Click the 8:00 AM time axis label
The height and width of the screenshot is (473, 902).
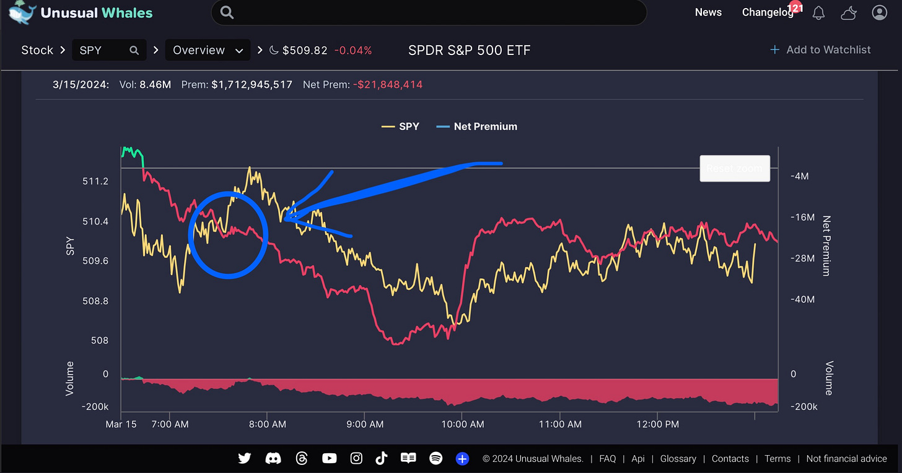coord(267,424)
